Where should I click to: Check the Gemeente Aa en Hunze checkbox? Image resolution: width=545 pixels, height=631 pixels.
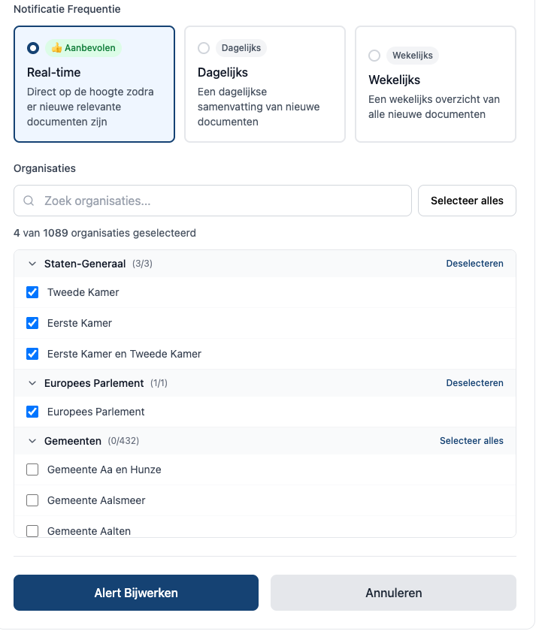tap(32, 469)
